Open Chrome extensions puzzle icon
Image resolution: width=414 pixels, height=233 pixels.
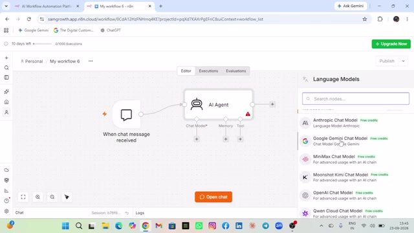[380, 19]
